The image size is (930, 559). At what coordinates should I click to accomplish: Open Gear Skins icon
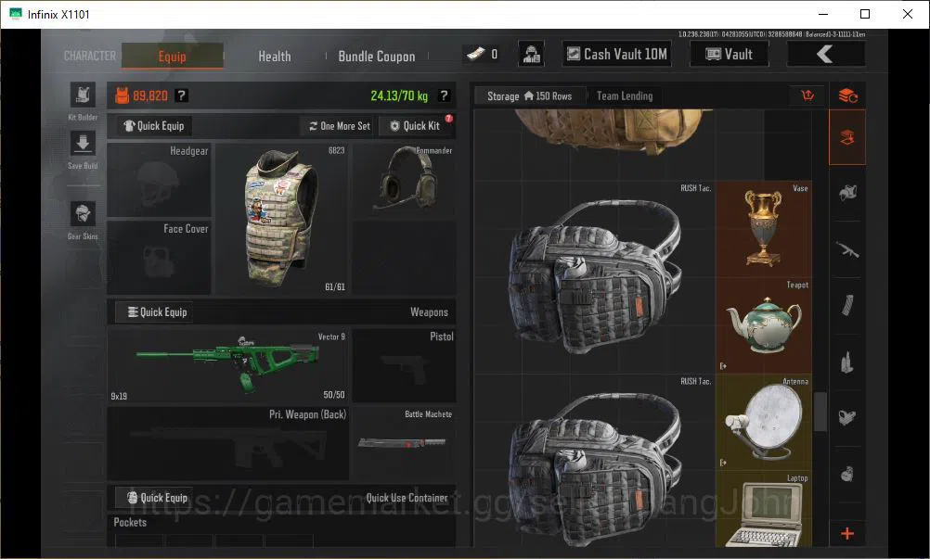point(83,214)
